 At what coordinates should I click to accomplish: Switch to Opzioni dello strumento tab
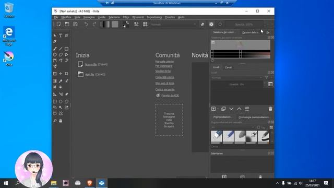tap(251, 32)
